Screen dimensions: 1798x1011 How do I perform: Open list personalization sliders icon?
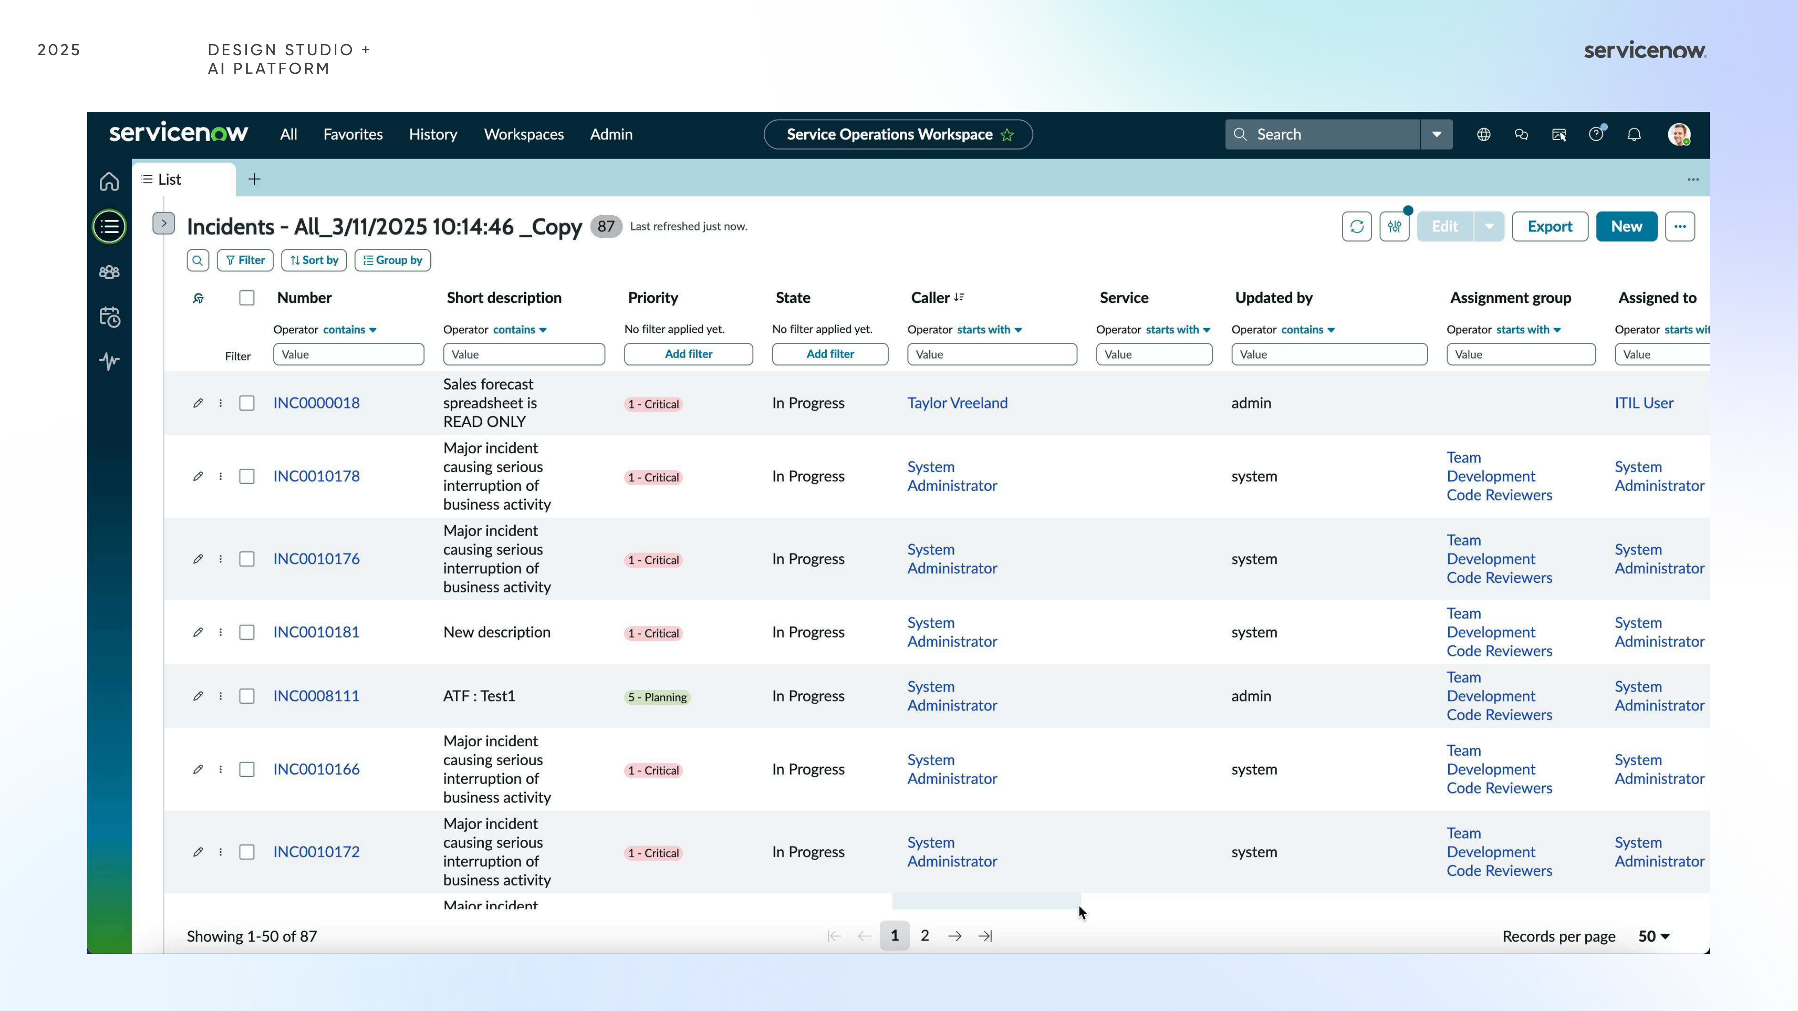[x=1394, y=227]
